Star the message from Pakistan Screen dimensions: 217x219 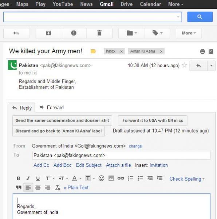(x=184, y=65)
